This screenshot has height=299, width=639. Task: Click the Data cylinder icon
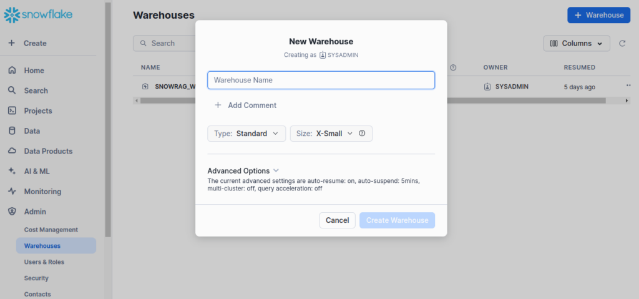pos(12,131)
